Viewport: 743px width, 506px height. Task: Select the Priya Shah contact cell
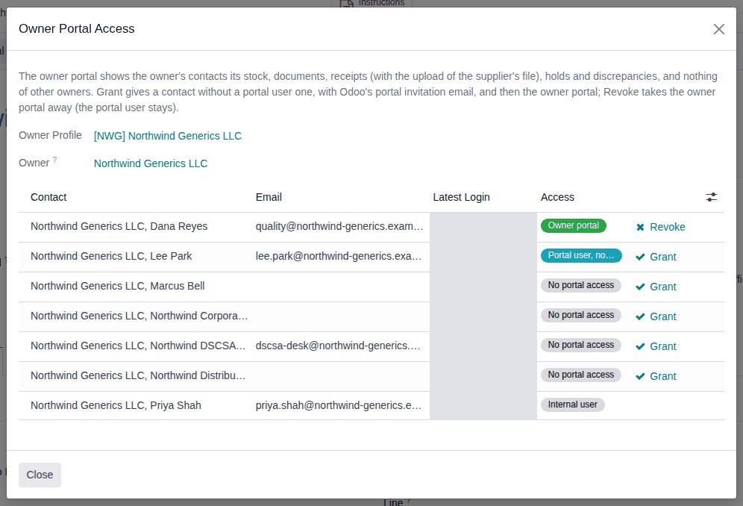click(136, 406)
